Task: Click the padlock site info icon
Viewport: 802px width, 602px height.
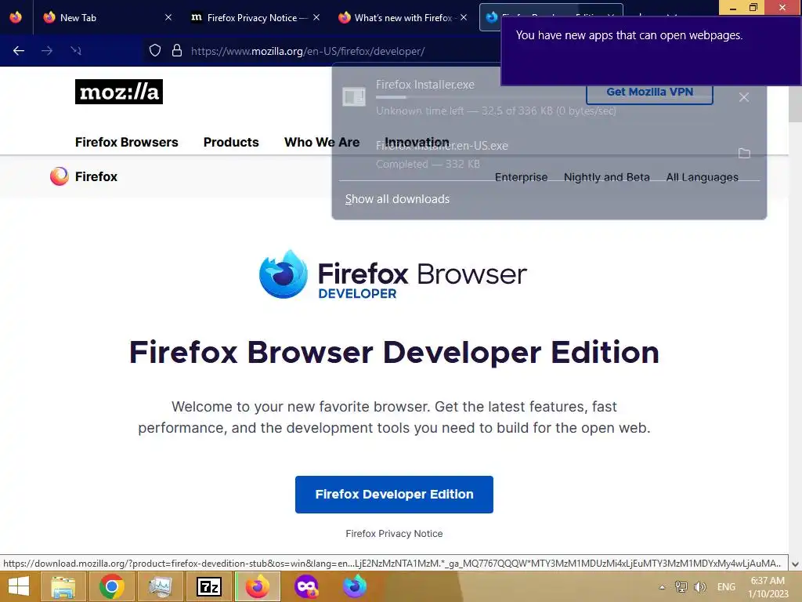Action: [177, 51]
